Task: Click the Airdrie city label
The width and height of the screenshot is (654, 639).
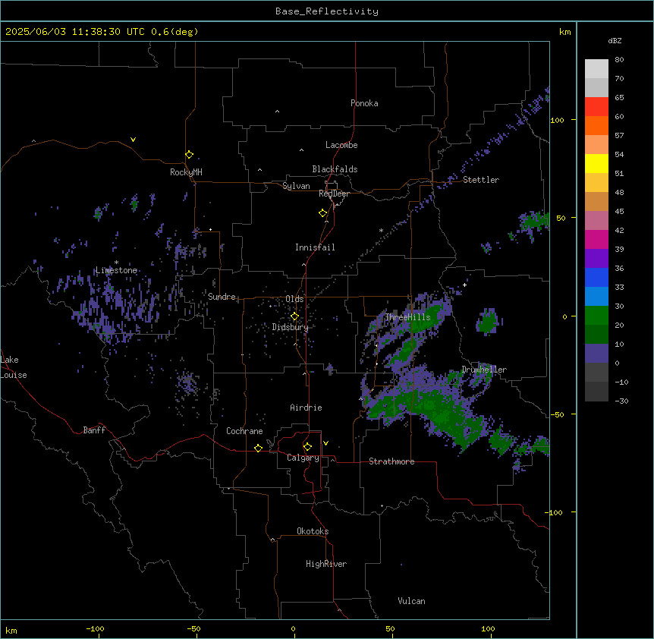Action: (x=306, y=408)
